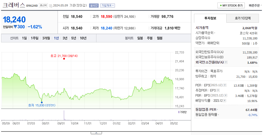
Task: Click the 코스닥 425위 ranking value
Action: (x=249, y=33)
